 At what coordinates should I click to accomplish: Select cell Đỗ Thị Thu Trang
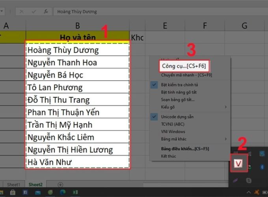[78, 100]
